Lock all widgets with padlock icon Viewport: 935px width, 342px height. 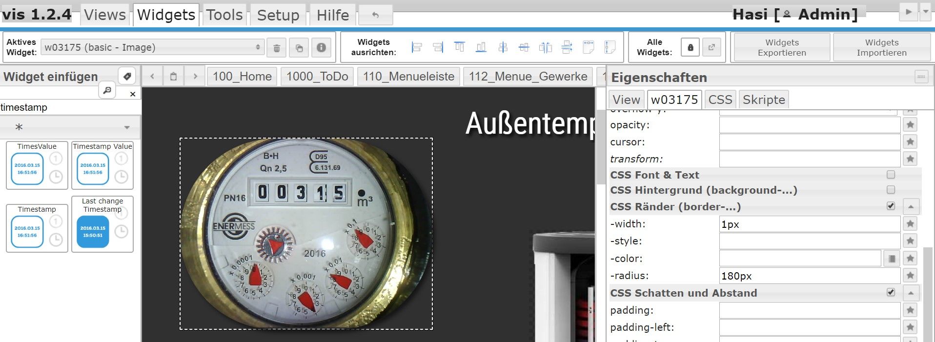coord(690,47)
